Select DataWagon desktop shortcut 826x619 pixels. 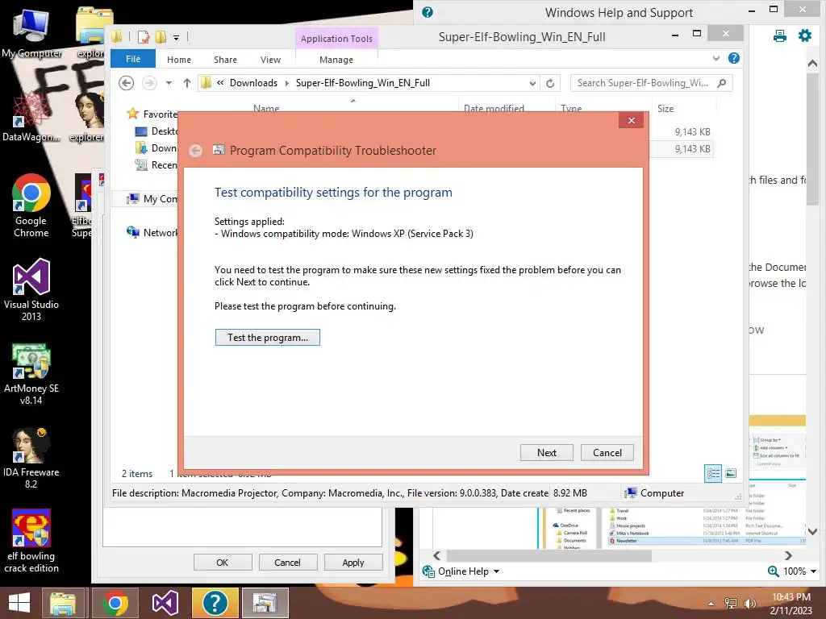[x=31, y=116]
